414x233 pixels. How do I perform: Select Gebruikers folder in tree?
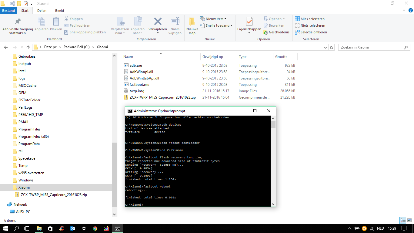click(27, 56)
